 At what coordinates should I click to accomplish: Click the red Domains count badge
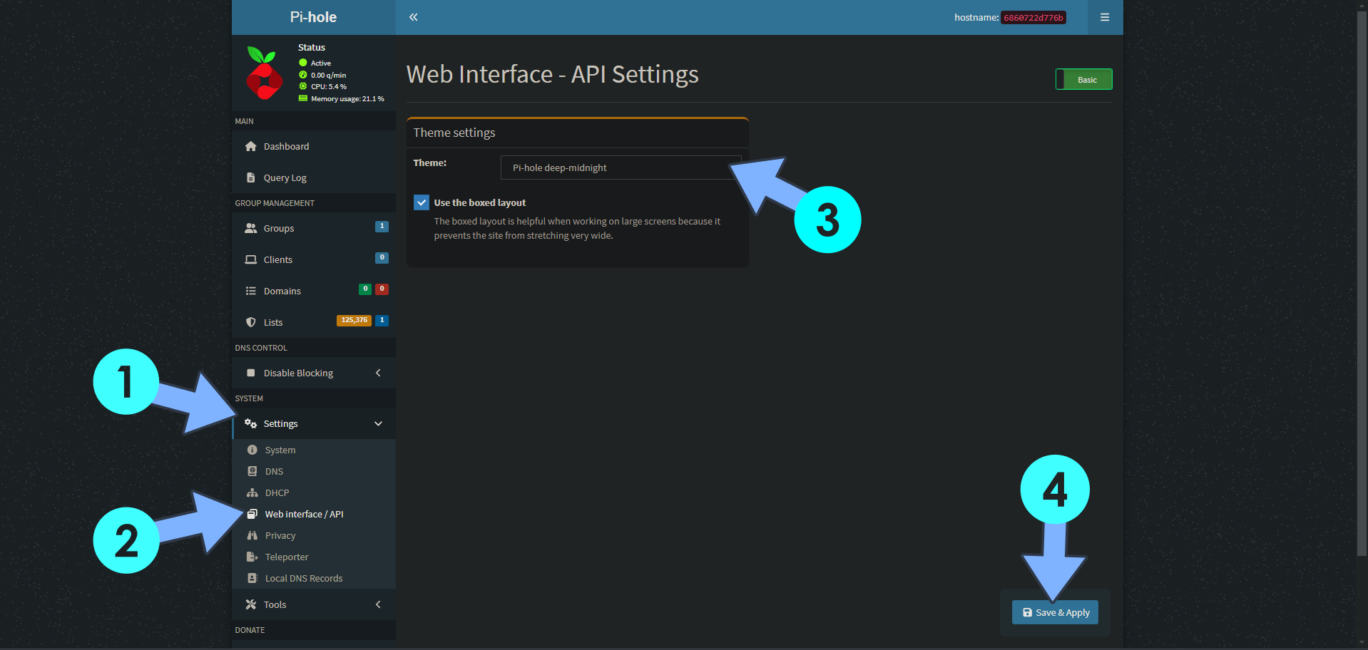coord(382,289)
